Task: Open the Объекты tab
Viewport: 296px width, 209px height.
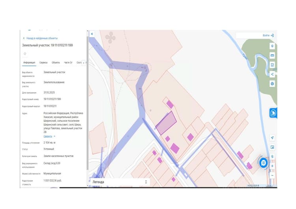Action: click(56, 63)
